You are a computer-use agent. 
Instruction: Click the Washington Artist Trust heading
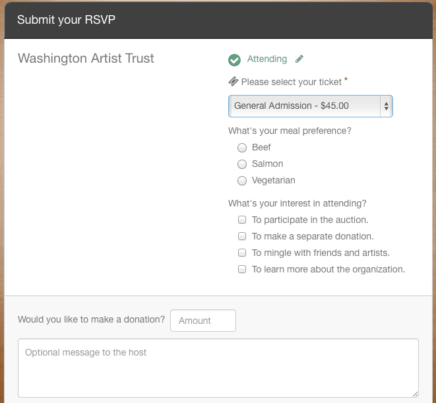click(x=86, y=59)
